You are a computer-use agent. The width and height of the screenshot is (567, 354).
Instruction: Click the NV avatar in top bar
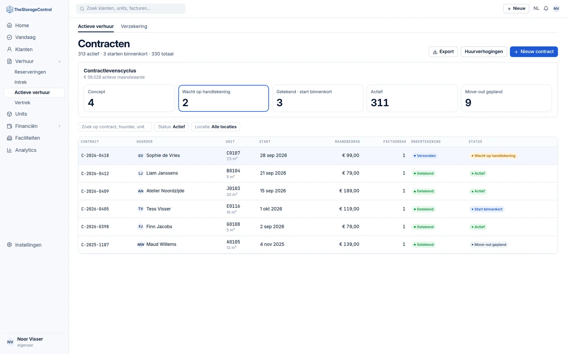[x=556, y=8]
